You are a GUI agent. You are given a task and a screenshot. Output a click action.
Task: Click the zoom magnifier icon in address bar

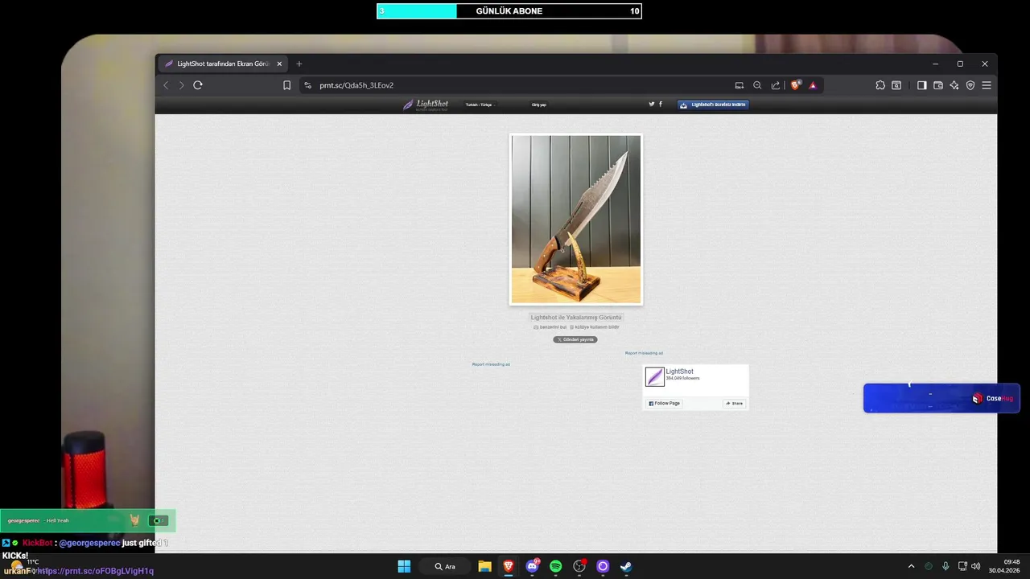(x=757, y=85)
